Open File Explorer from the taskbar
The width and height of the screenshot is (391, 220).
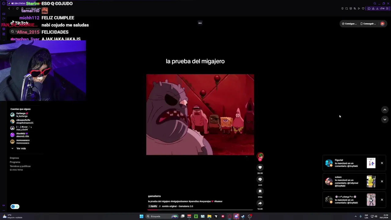pyautogui.click(x=209, y=216)
